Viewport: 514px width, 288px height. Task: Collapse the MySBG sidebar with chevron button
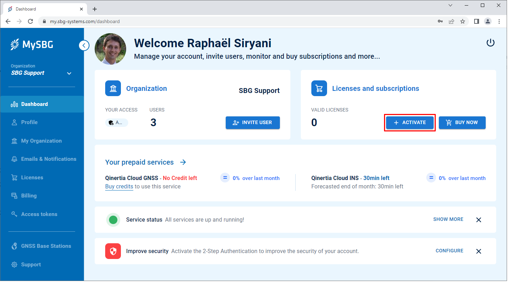click(x=84, y=45)
